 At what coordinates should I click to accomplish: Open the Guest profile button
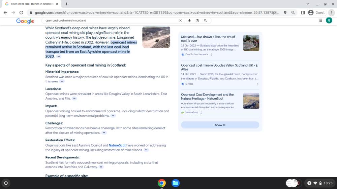[x=316, y=13]
